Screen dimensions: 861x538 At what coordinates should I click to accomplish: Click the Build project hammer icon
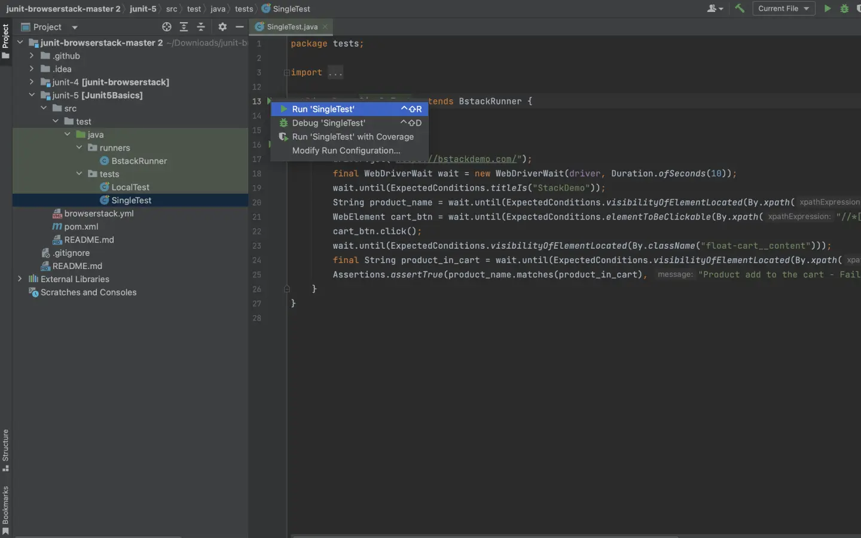(740, 8)
